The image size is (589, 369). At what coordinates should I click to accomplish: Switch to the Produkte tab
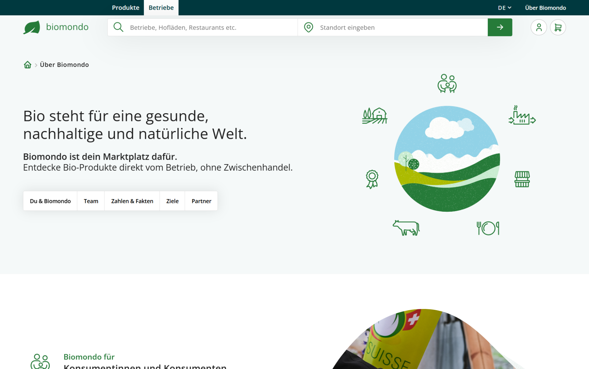pos(125,8)
